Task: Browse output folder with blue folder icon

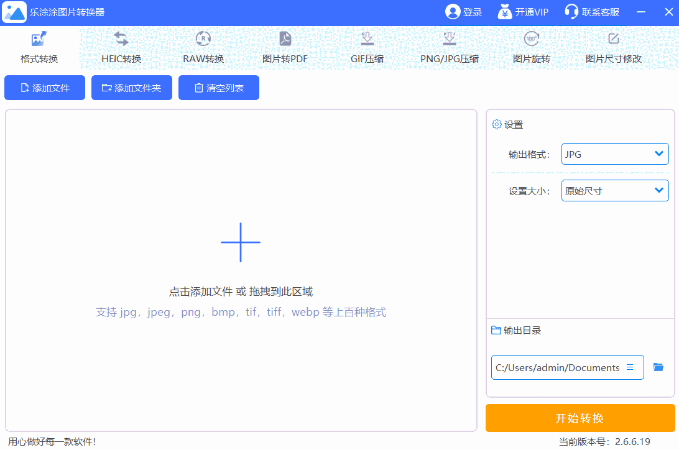Action: pyautogui.click(x=658, y=367)
